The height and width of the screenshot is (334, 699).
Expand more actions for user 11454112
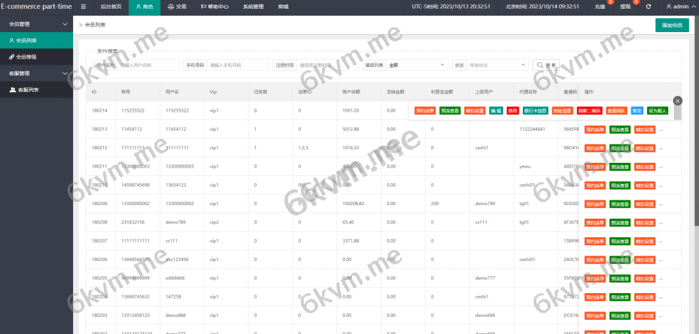[661, 130]
